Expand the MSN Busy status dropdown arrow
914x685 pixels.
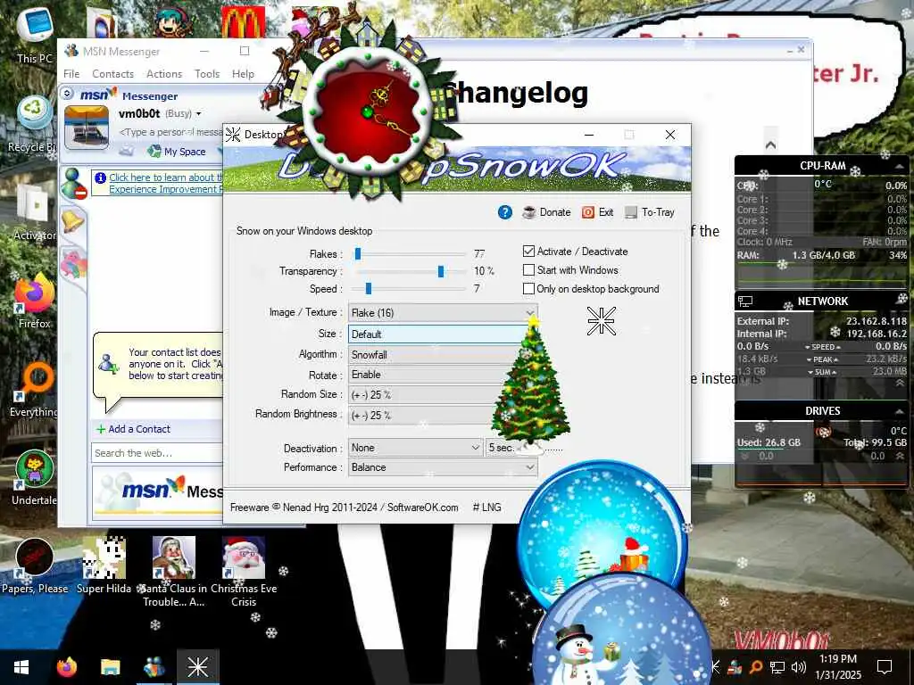point(199,113)
